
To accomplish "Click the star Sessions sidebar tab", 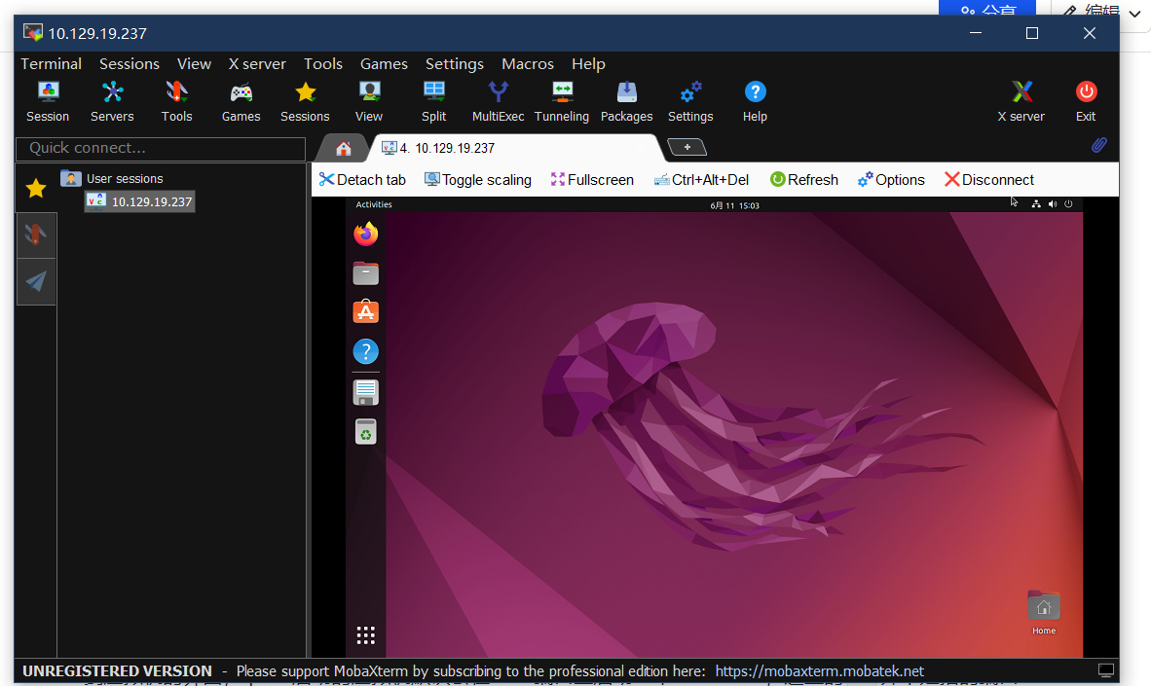I will click(x=36, y=189).
